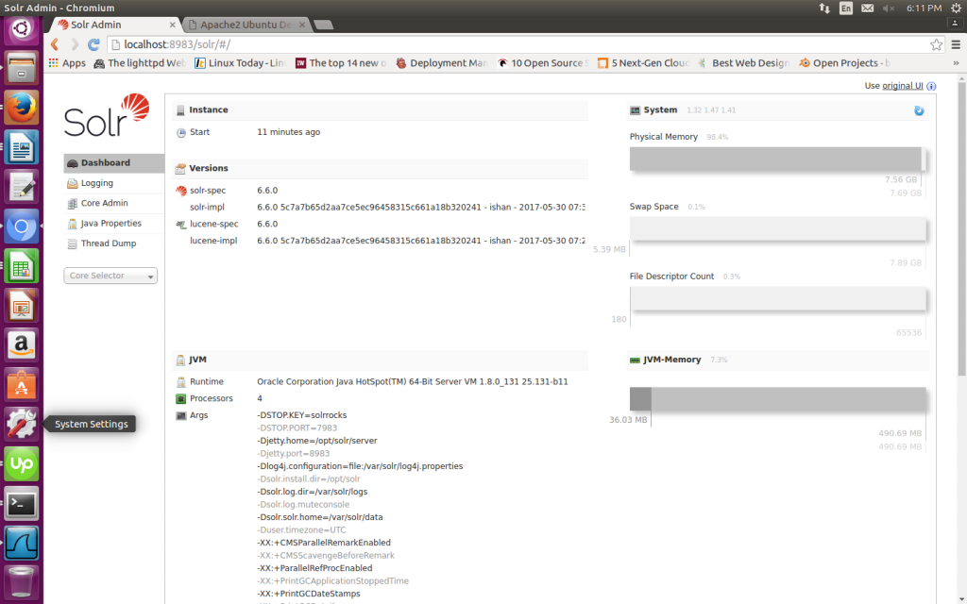
Task: Open System Settings from the launcher
Action: 22,424
